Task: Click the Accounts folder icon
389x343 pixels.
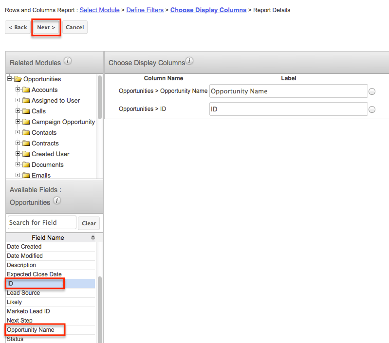Action: point(26,90)
